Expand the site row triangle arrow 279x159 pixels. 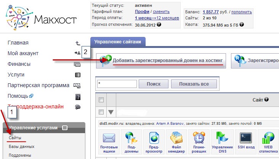click(111, 112)
